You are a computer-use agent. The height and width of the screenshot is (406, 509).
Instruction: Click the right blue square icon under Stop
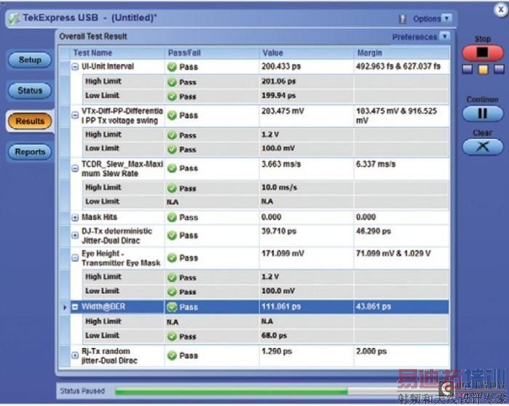pos(499,69)
